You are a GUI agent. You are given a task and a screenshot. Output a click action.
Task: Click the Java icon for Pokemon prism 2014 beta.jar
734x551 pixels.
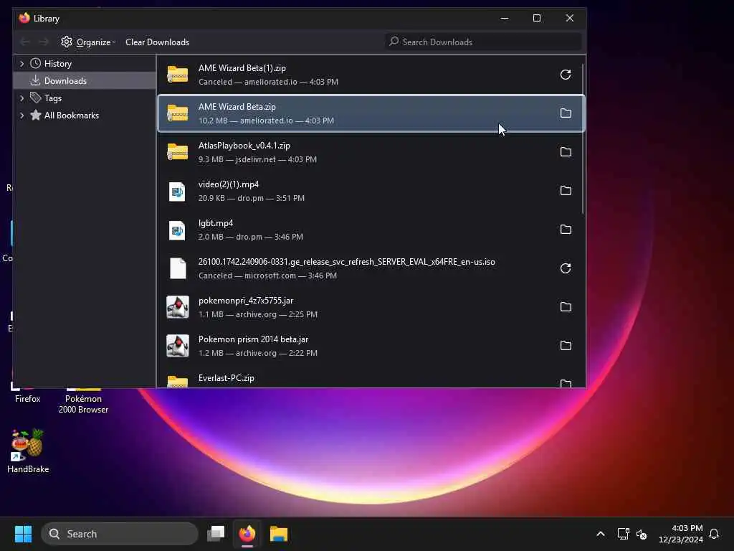[178, 346]
